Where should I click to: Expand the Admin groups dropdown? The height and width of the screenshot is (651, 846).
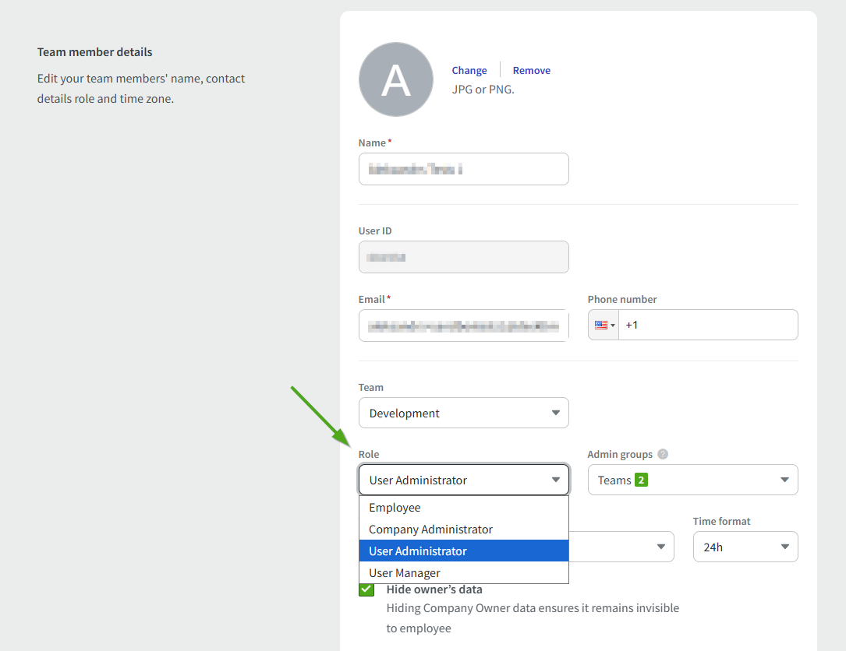tap(784, 480)
